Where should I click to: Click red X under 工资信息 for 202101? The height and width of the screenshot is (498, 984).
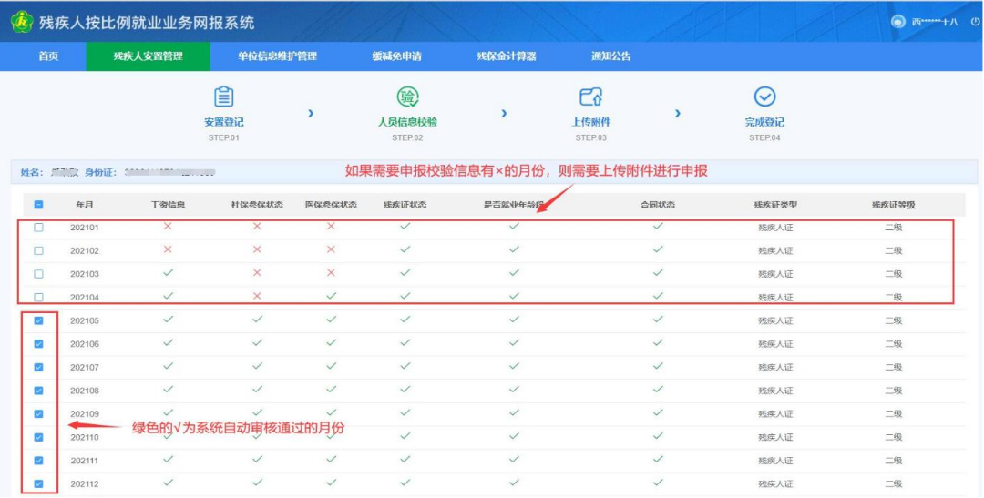[x=168, y=226]
